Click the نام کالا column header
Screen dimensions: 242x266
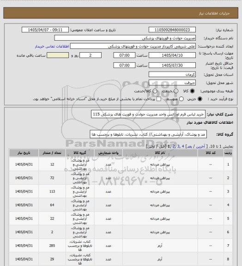(x=160, y=153)
